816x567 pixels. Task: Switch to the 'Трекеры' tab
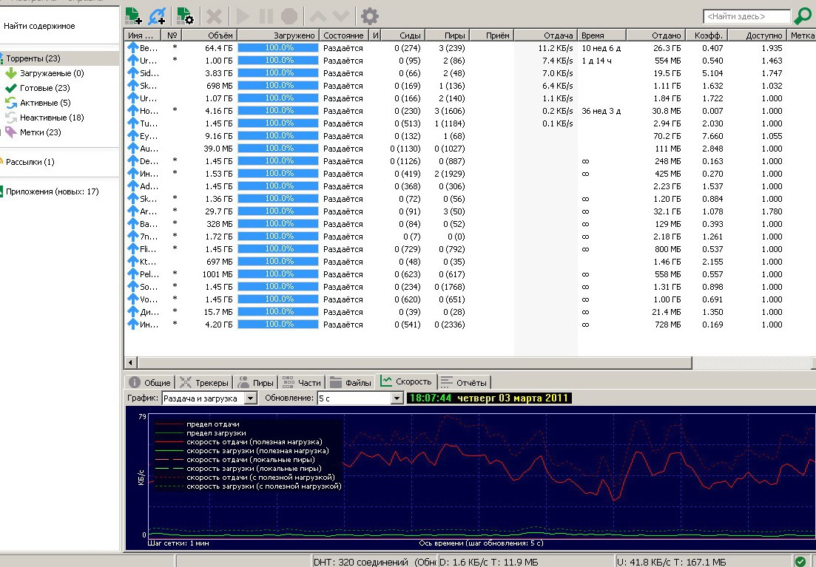coord(204,382)
